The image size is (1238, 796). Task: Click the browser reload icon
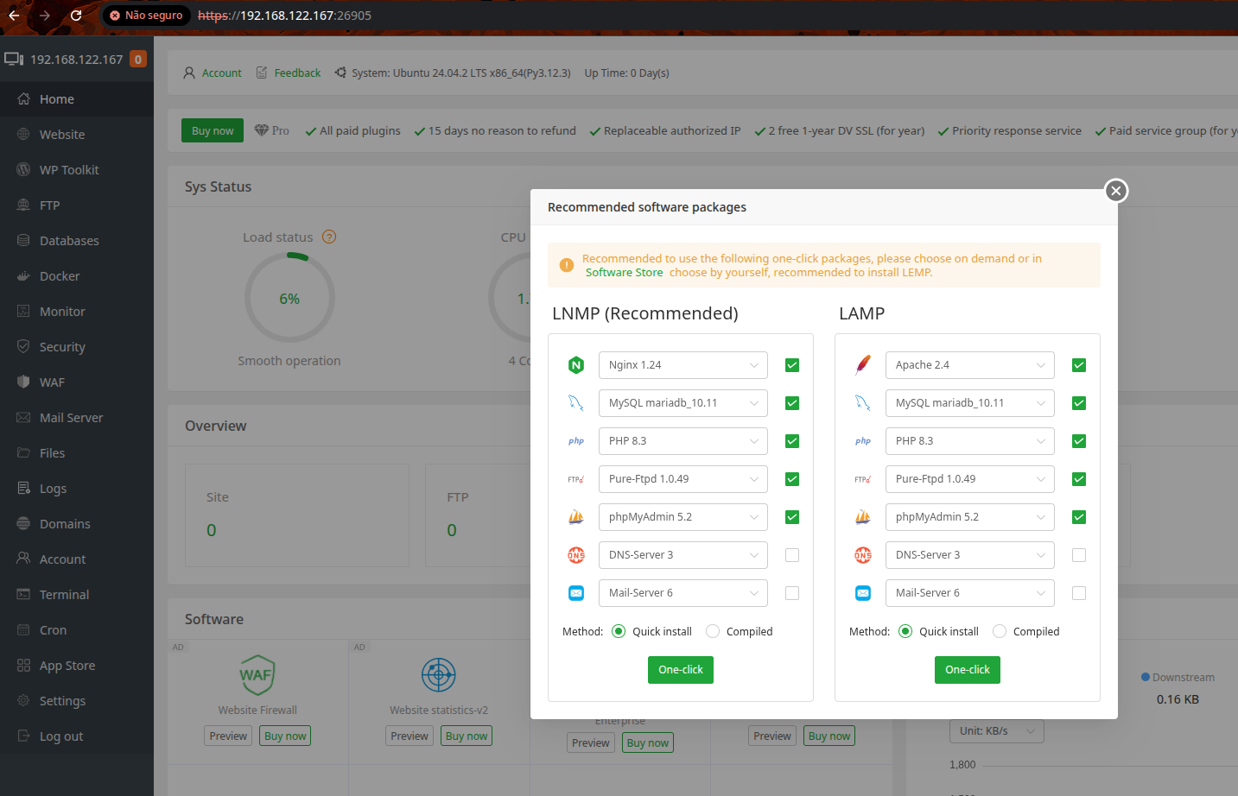click(76, 16)
